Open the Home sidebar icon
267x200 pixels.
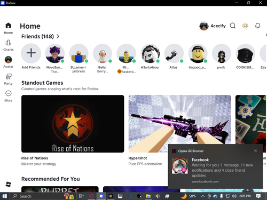point(9,26)
